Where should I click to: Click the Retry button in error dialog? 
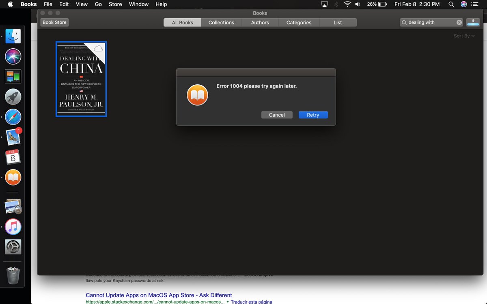click(313, 115)
